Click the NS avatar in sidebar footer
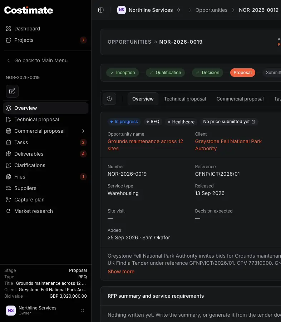 (11, 310)
